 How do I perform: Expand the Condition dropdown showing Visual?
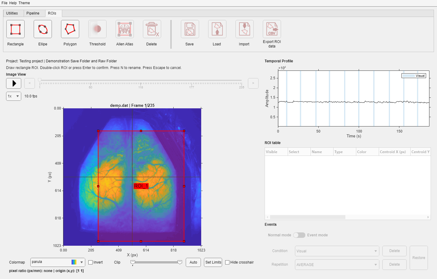point(337,251)
